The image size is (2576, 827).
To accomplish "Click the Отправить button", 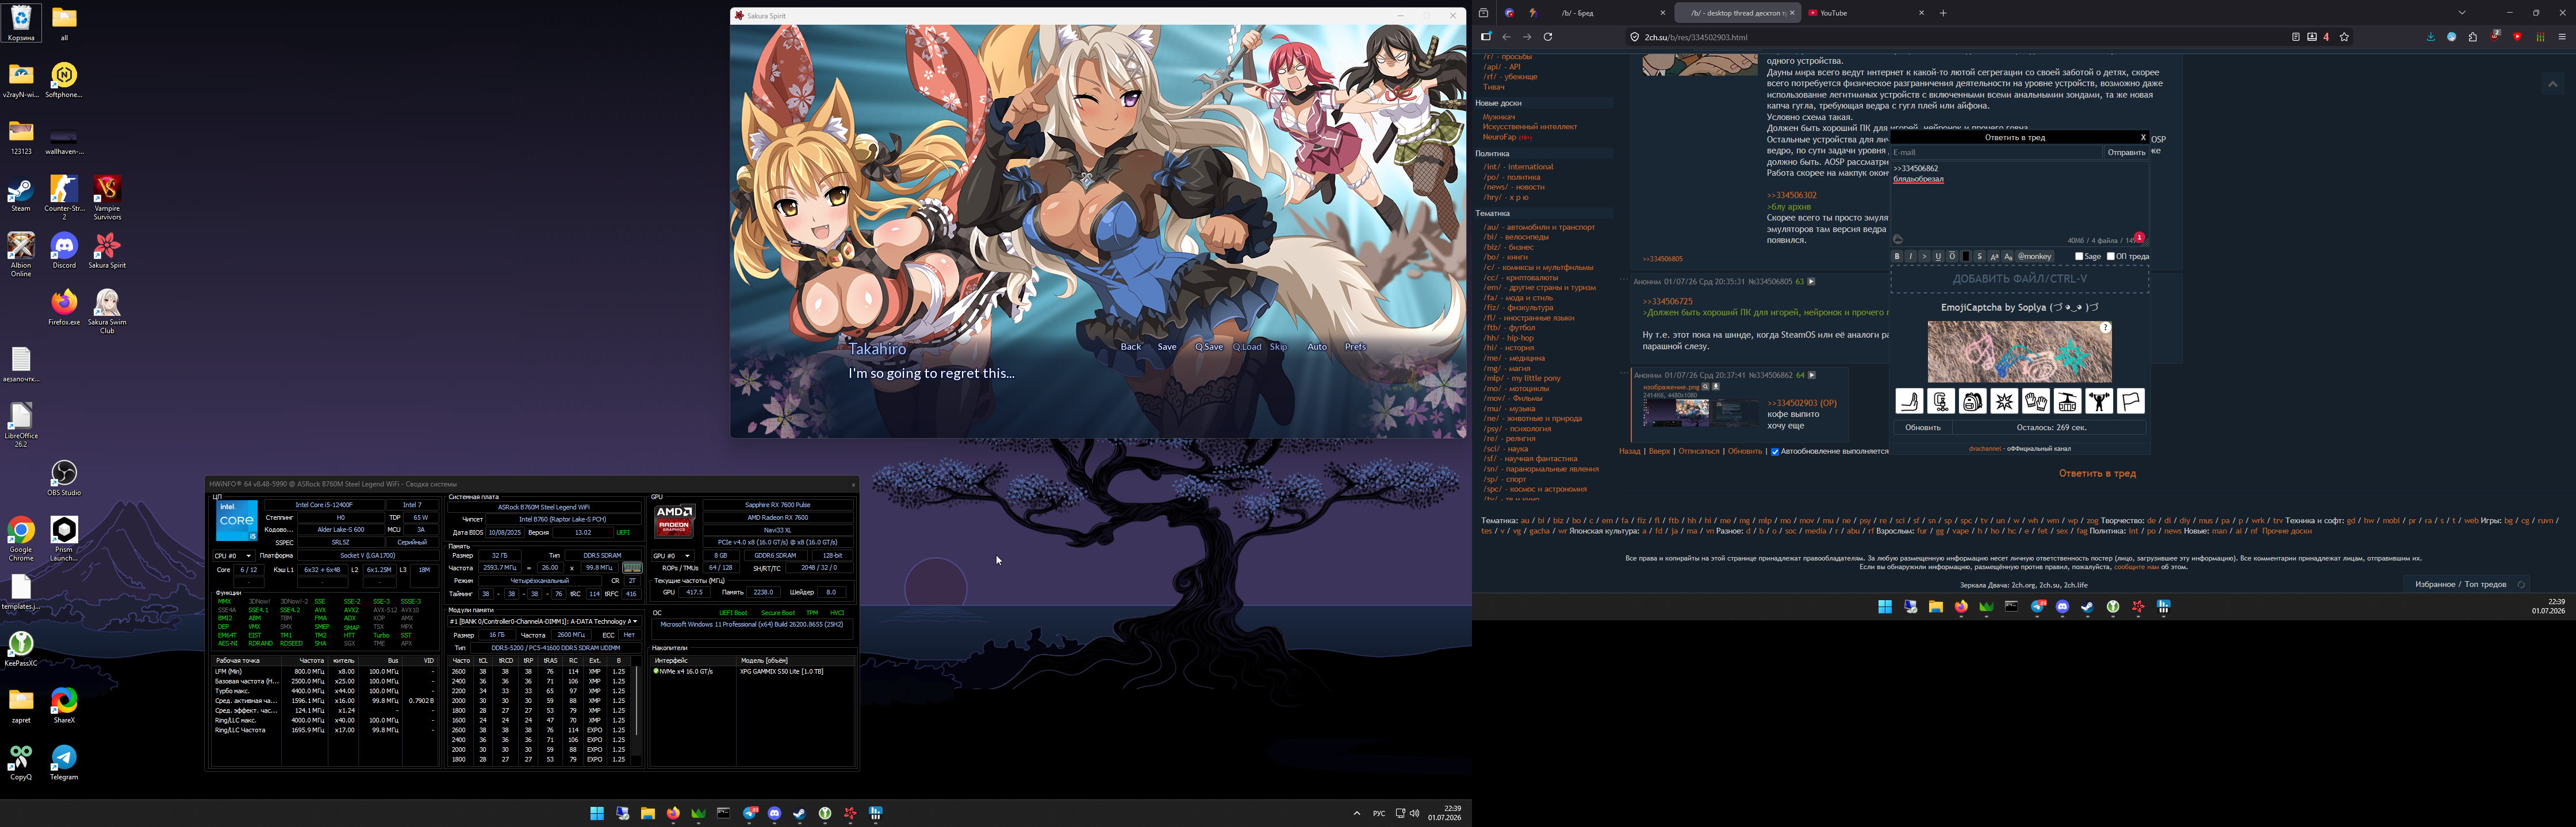I will 2126,153.
